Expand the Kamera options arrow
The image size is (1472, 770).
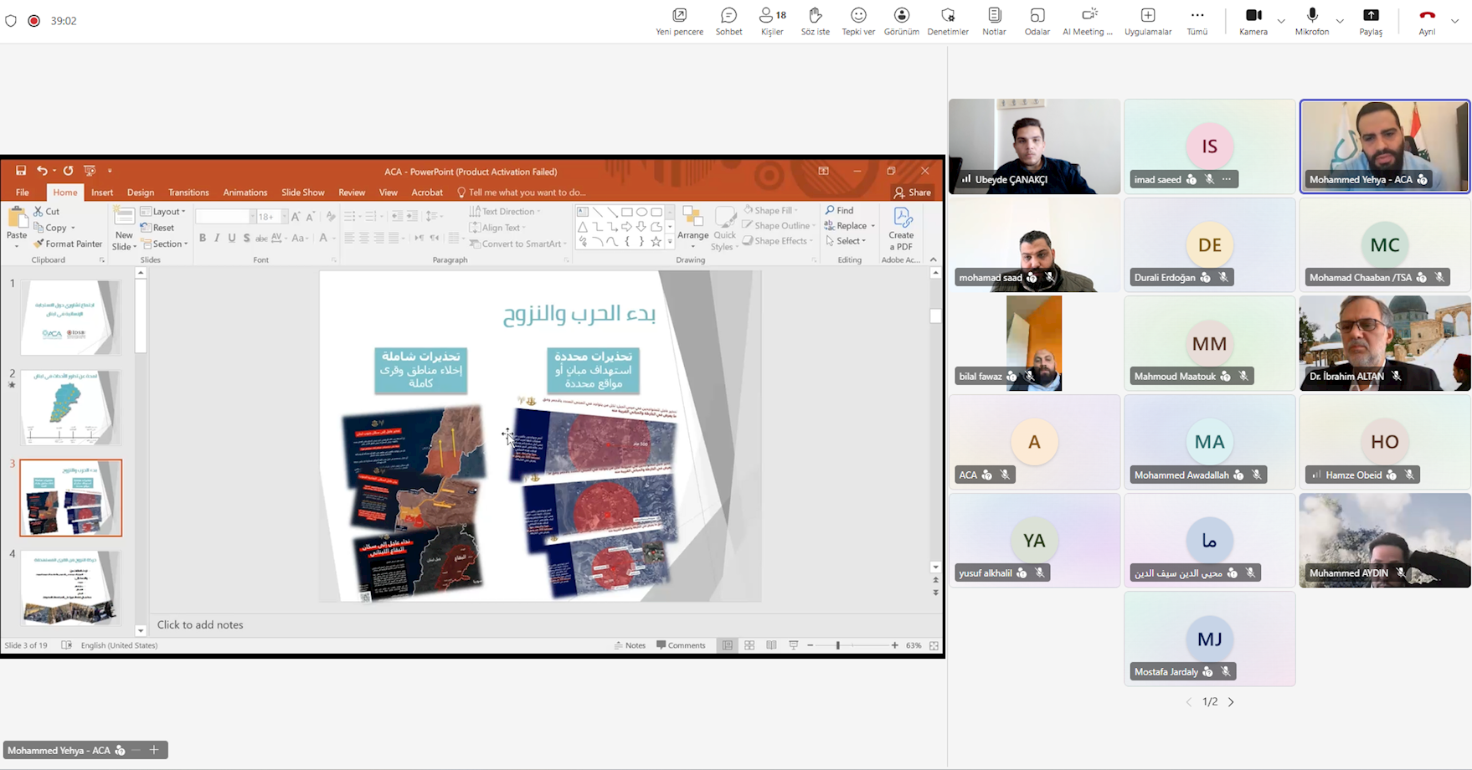[1281, 21]
